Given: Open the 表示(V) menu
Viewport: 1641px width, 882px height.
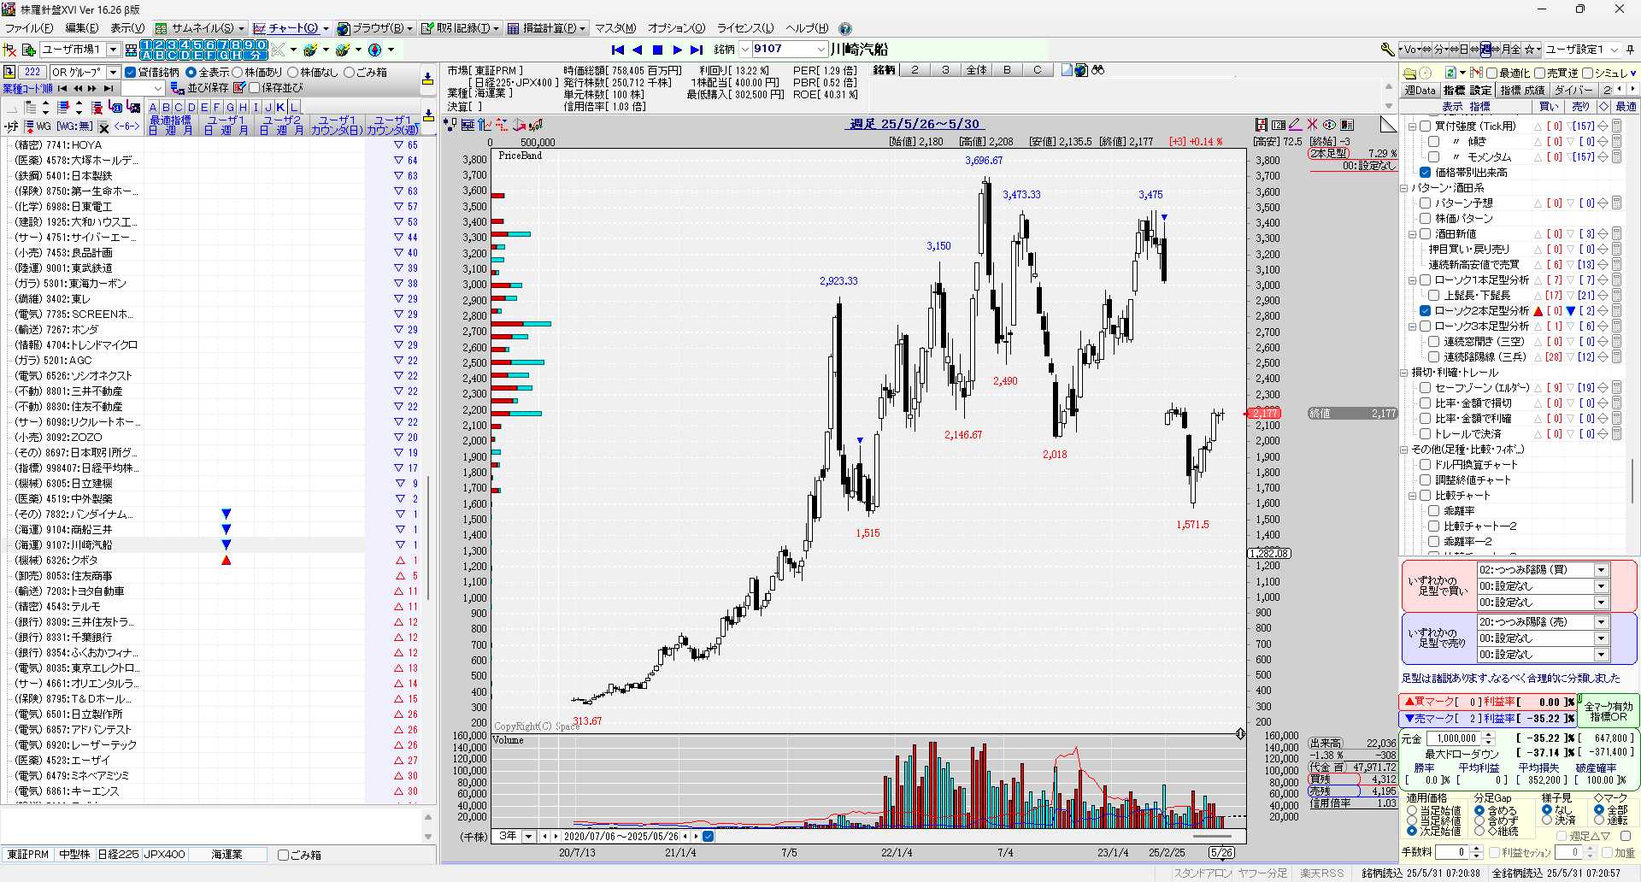Looking at the screenshot, I should point(127,28).
